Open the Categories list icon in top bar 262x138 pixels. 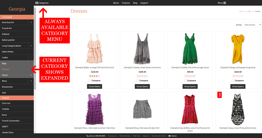pos(37,3)
